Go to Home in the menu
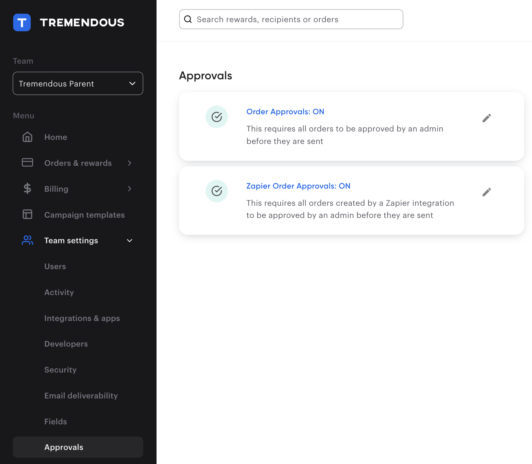Viewport: 532px width, 464px height. click(56, 137)
